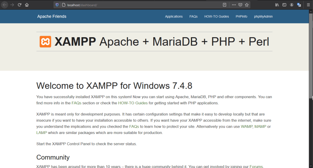Open phpMyAdmin nav item
The width and height of the screenshot is (313, 168).
click(x=263, y=17)
